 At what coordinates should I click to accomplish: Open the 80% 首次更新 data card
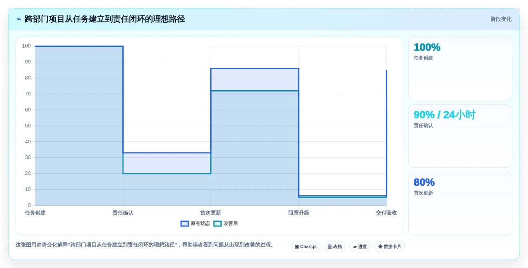coord(460,203)
